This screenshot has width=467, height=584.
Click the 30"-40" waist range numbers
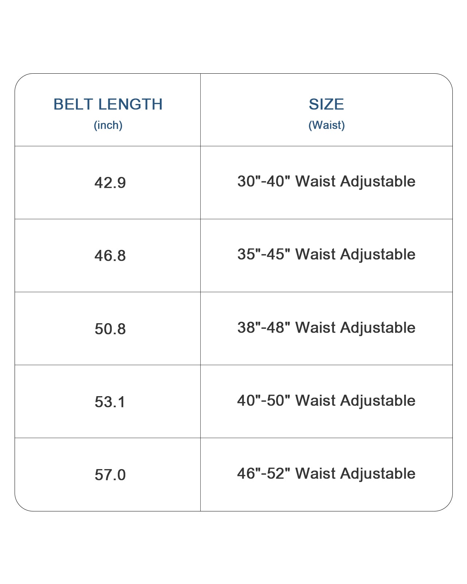263,181
